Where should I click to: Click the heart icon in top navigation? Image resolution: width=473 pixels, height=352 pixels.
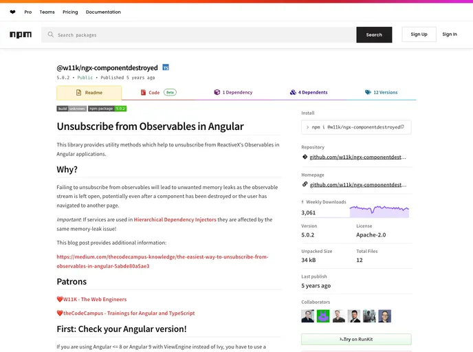(12, 12)
